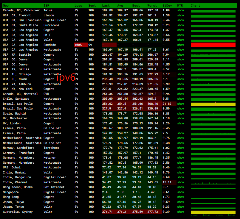Select the 'Canada, BC, Vancouver' geo cell
Viewport: 240px width, 219px height.
(x=21, y=10)
